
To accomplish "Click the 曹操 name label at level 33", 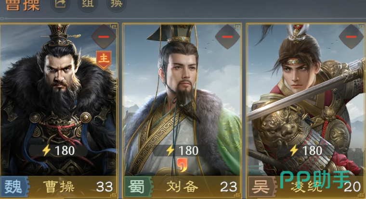I will coord(59,187).
